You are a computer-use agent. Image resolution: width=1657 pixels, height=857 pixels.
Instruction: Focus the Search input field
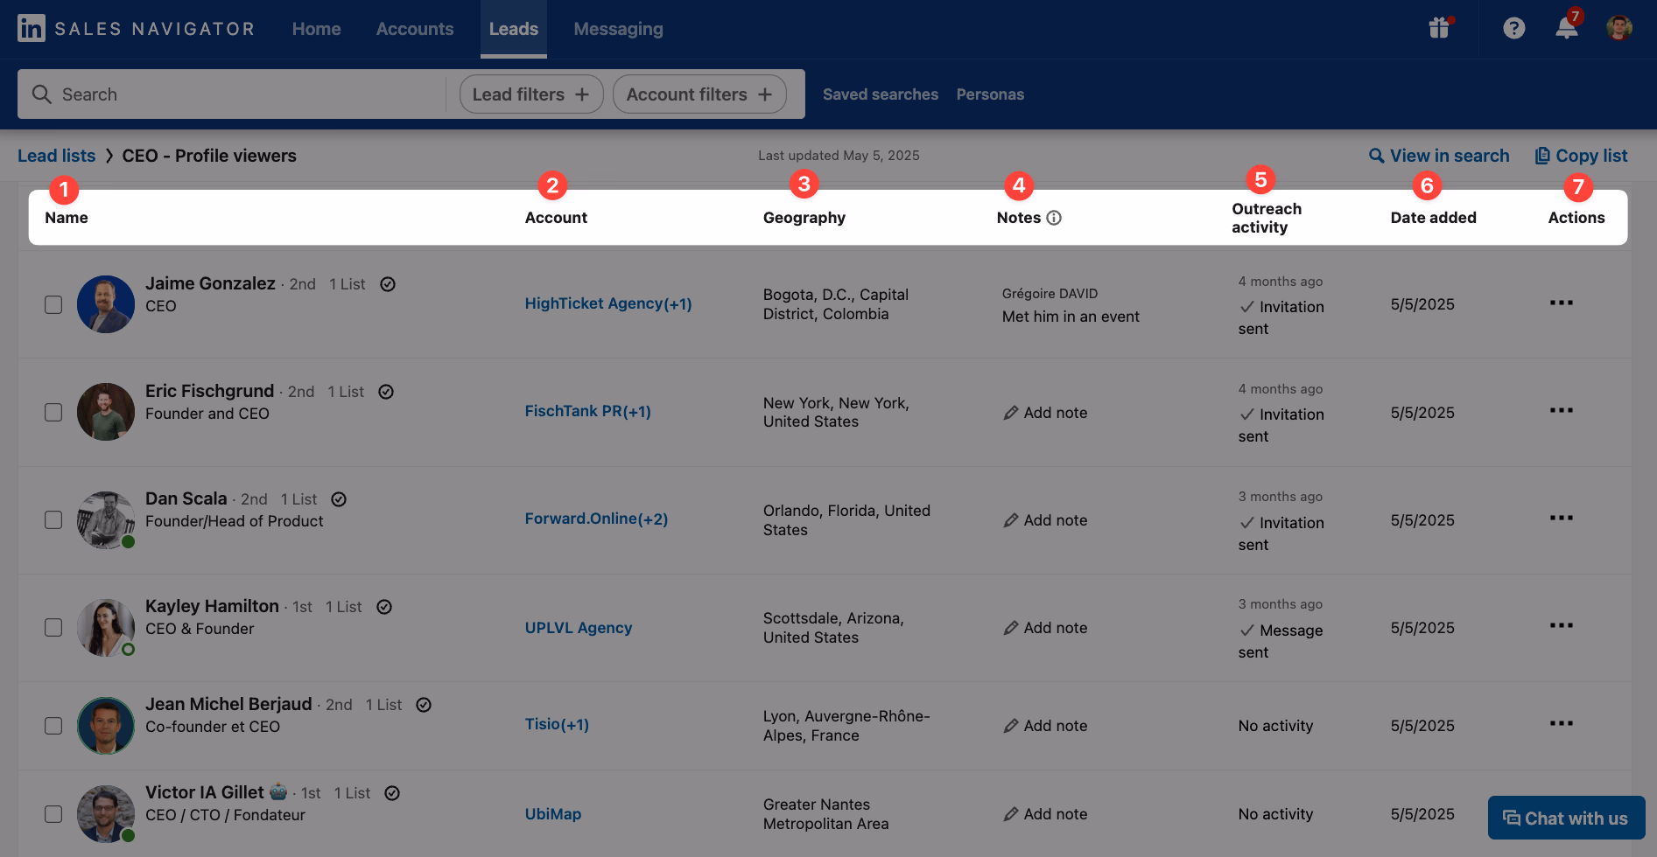click(x=232, y=94)
